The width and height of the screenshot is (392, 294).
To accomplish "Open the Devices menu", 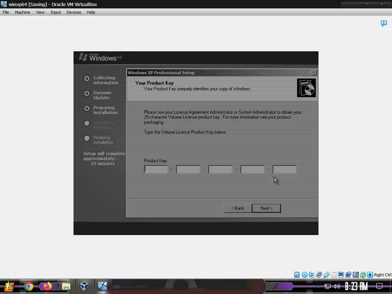I will [73, 12].
